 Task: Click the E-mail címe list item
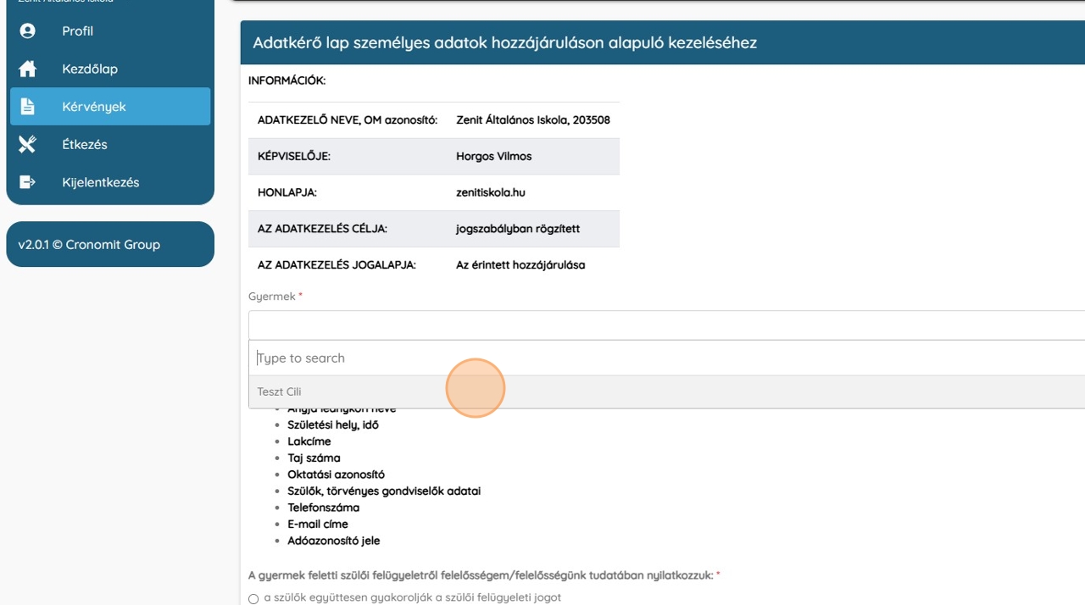point(318,524)
